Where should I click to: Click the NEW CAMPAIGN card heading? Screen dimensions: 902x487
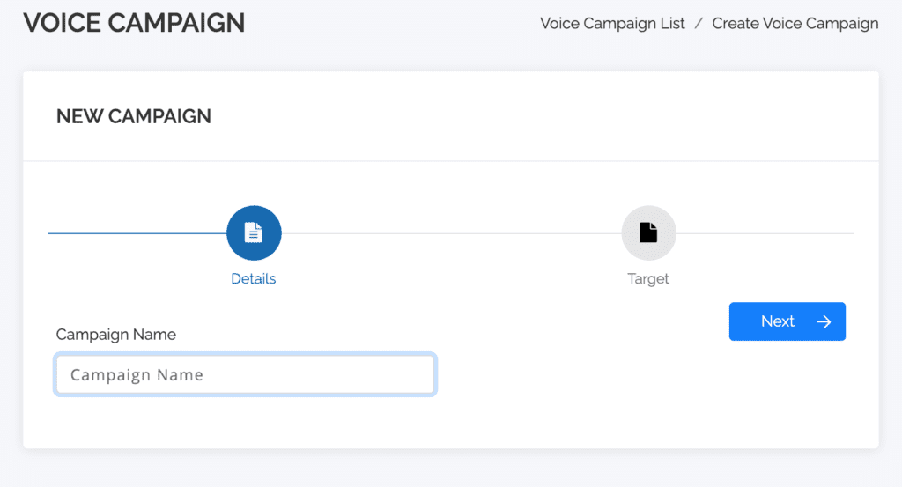click(x=134, y=116)
